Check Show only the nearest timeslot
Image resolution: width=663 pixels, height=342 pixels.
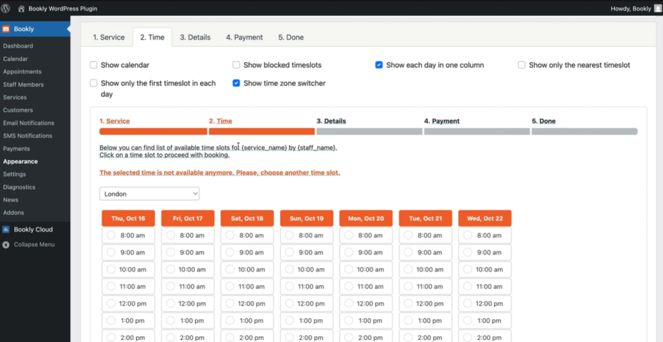pyautogui.click(x=522, y=65)
